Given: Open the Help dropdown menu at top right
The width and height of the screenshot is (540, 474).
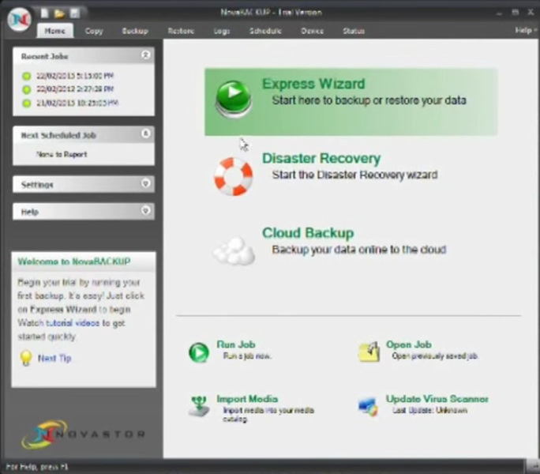Looking at the screenshot, I should pyautogui.click(x=525, y=30).
